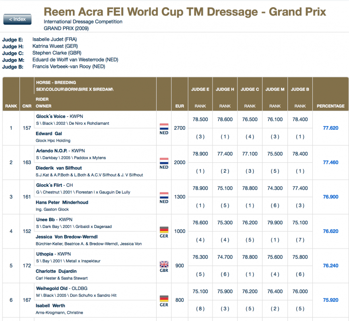Click the German flag beside Jessica Von Bredow-Werndl
Screen dimensions: 349x321
pyautogui.click(x=164, y=230)
